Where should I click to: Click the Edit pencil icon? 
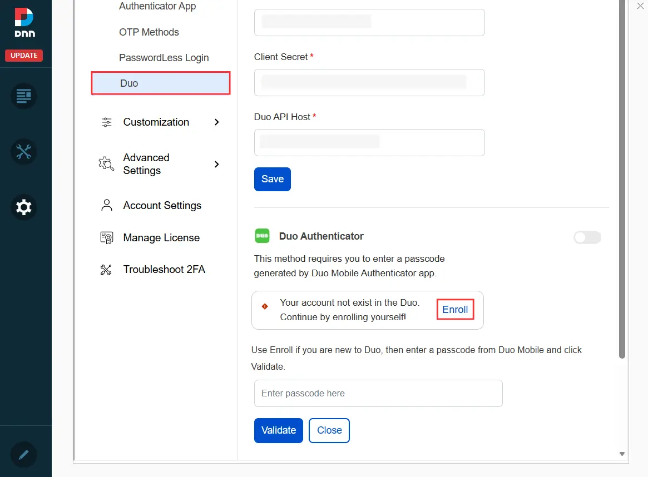(x=23, y=455)
